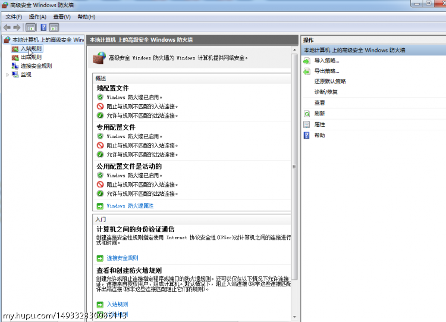Click the 域配置文件 heading
Screen dimensions: 446x322
(112, 88)
